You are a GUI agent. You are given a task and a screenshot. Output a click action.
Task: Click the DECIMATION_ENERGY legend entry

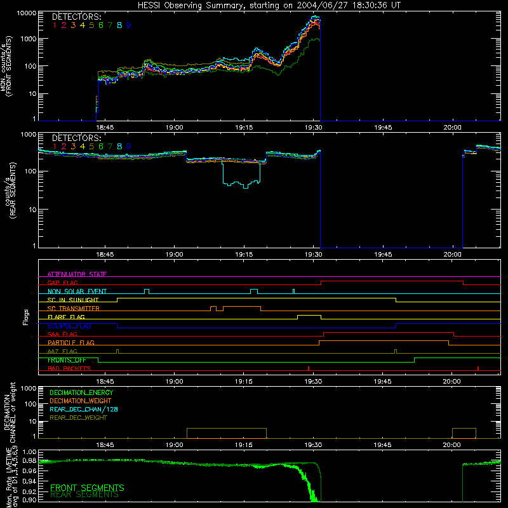pos(81,392)
